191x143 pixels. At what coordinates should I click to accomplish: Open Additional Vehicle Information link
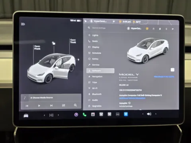tap(132, 98)
